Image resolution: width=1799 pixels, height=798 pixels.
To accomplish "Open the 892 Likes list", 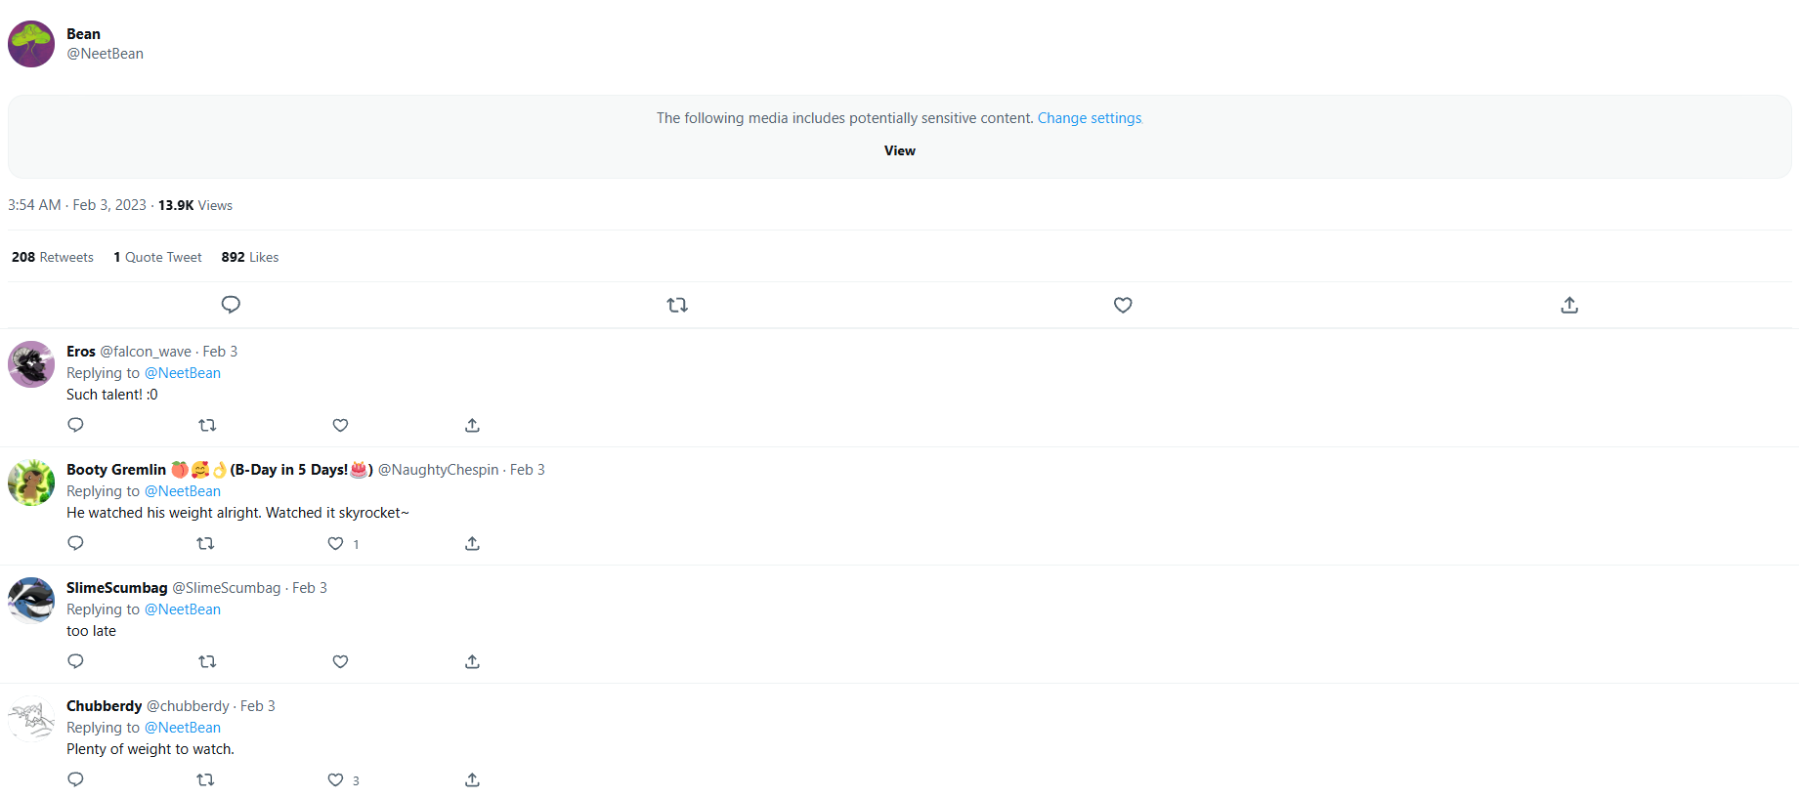I will click(x=250, y=257).
